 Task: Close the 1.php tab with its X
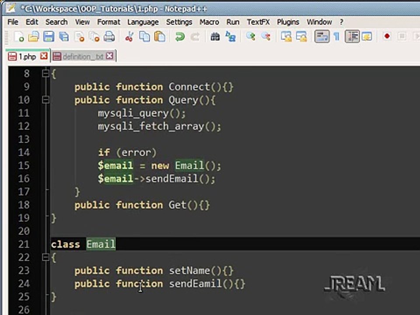tap(44, 56)
